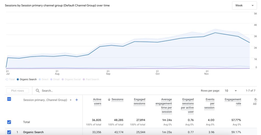Click the plus icon to add dimension
The image size is (261, 135).
pyautogui.click(x=77, y=100)
